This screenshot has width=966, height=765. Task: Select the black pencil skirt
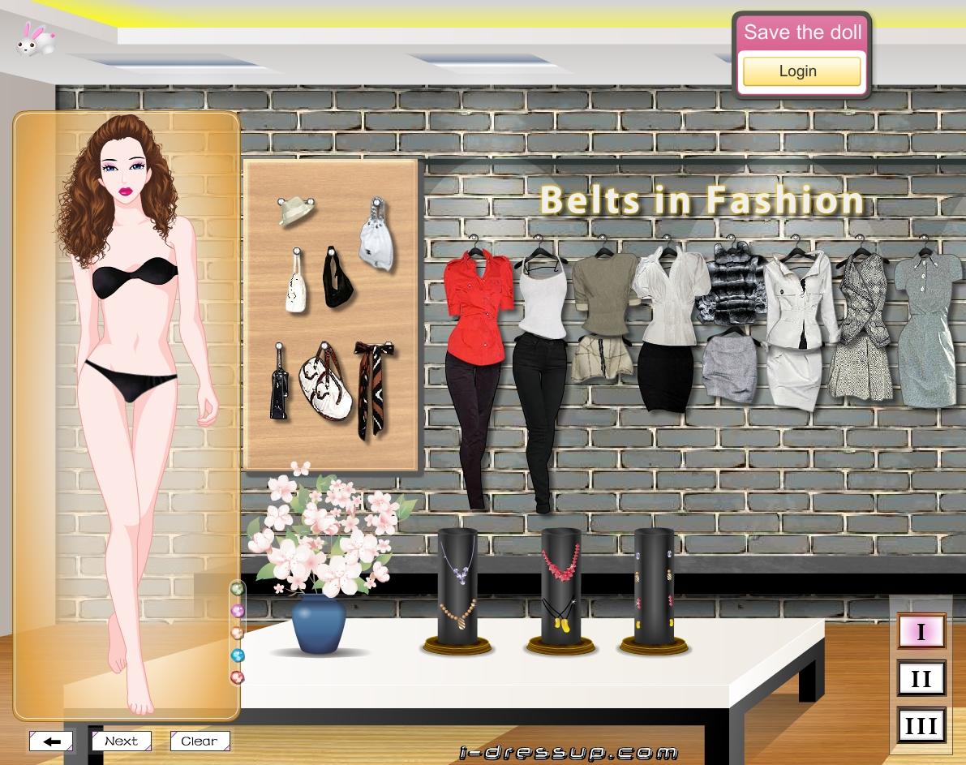665,375
